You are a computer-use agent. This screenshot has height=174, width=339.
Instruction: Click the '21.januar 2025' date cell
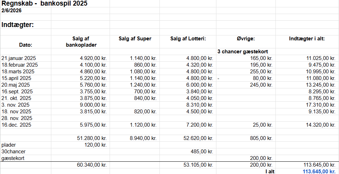click(x=19, y=58)
